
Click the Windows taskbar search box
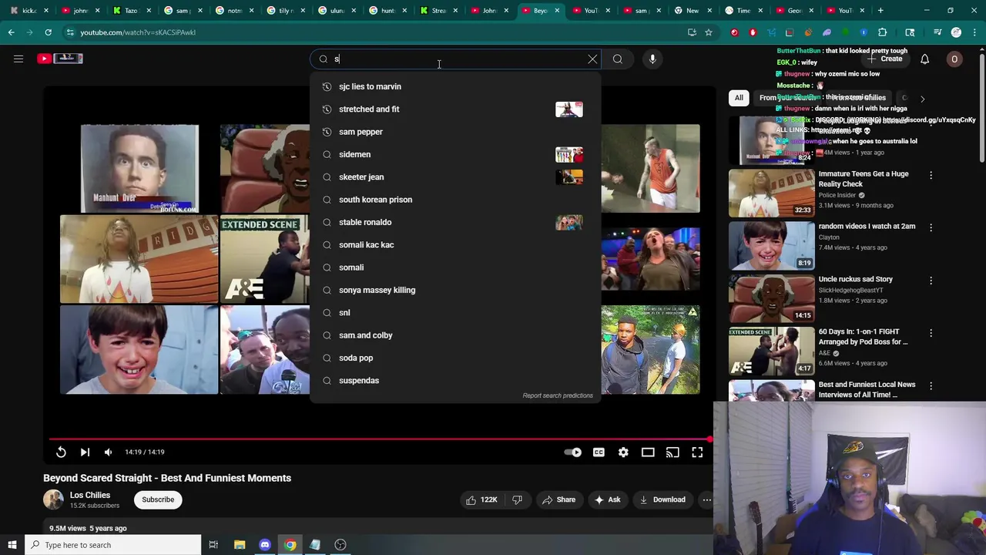point(112,545)
